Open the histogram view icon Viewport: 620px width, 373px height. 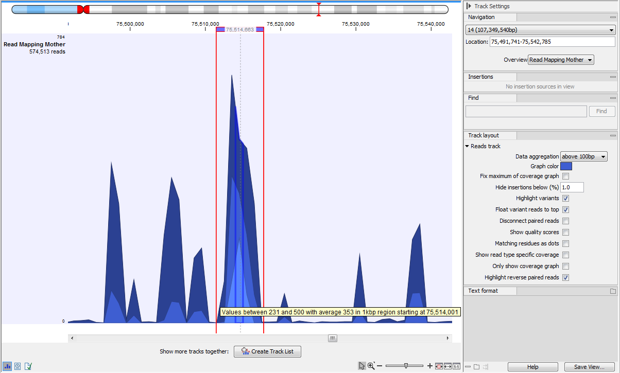7,366
